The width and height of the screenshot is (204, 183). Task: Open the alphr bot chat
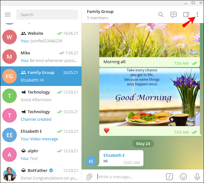41,155
